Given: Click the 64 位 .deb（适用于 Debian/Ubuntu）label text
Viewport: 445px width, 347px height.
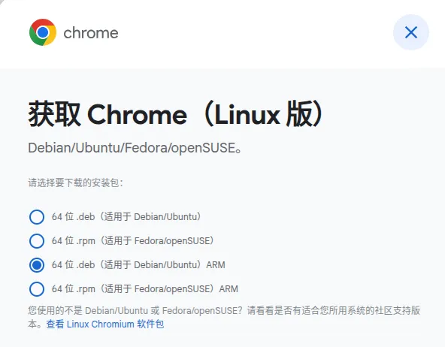Looking at the screenshot, I should (x=126, y=217).
